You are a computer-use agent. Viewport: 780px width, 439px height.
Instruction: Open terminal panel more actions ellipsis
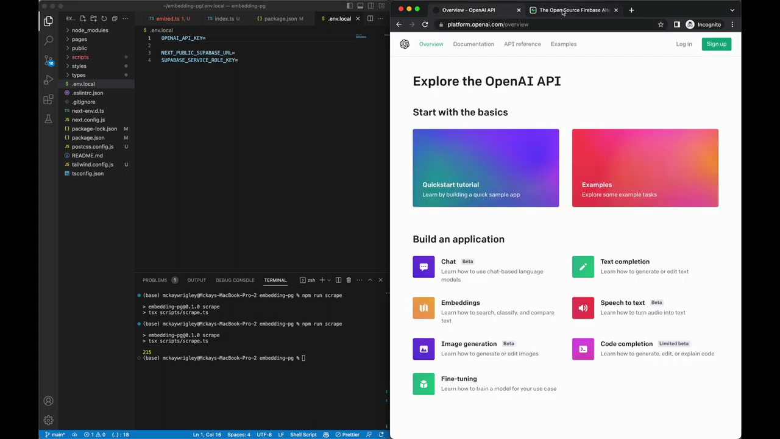pyautogui.click(x=360, y=280)
